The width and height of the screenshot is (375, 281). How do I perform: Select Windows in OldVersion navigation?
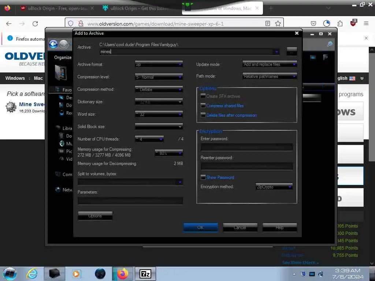15,78
